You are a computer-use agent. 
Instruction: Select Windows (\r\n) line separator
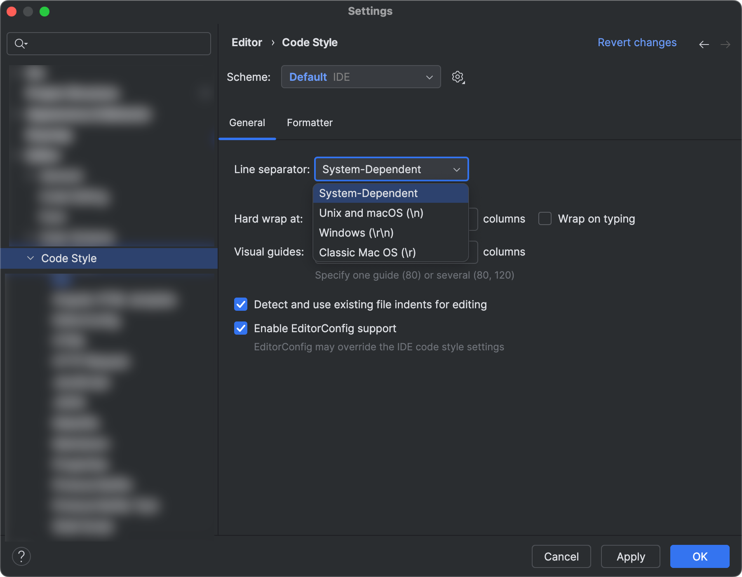pyautogui.click(x=356, y=232)
